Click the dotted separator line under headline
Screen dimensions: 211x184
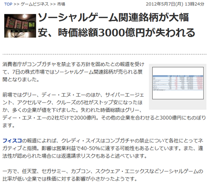[104, 54]
